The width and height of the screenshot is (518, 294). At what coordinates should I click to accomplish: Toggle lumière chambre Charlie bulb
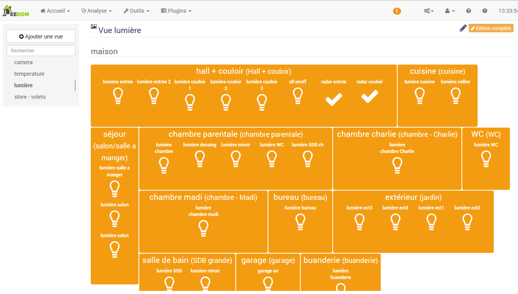(x=397, y=165)
